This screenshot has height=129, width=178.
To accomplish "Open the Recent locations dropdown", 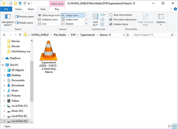I will point(16,35).
